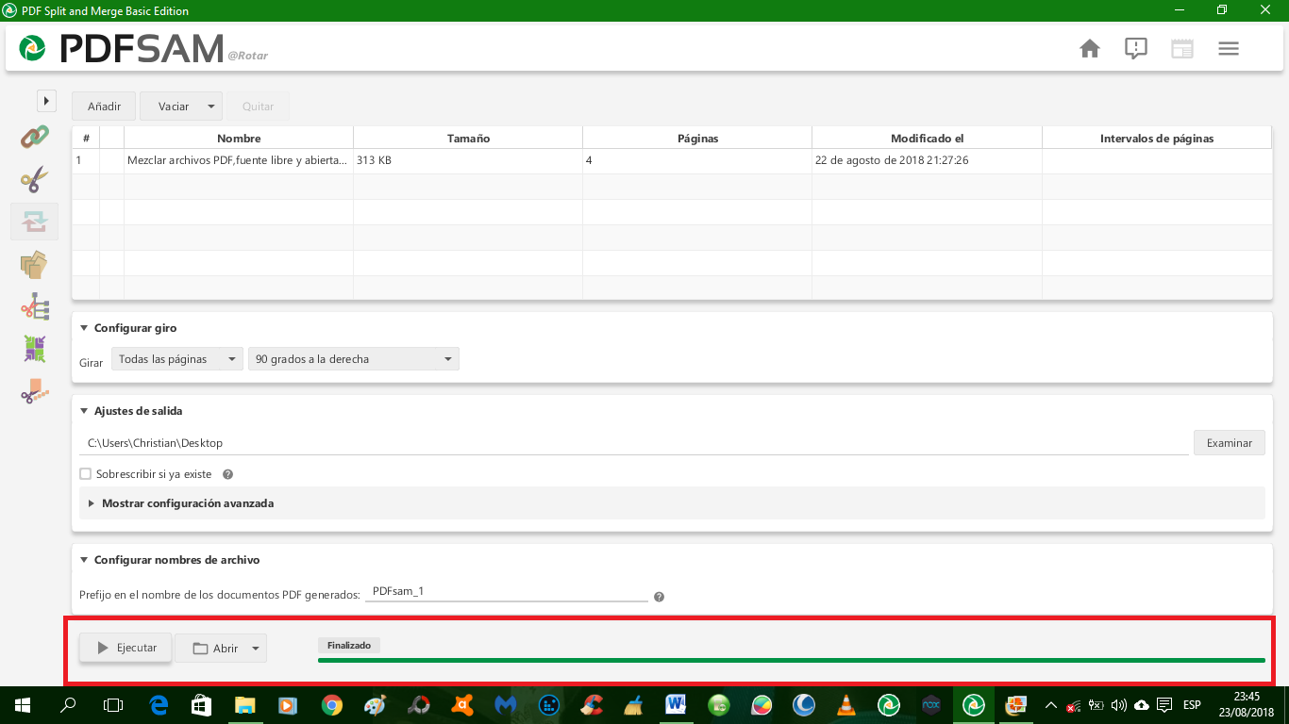Screen dimensions: 1289x724
Task: Open Windows taskbar search
Action: point(68,705)
